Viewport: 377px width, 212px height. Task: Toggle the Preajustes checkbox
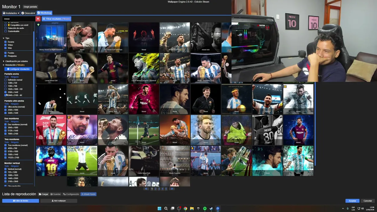click(x=5, y=56)
